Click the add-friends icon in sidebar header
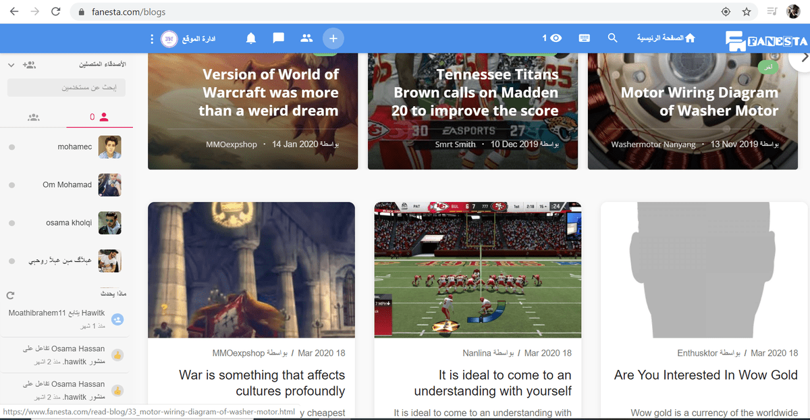This screenshot has width=810, height=420. [x=29, y=65]
